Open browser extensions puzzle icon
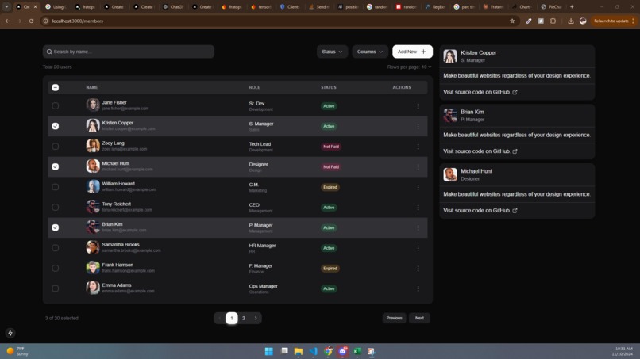 pos(553,21)
